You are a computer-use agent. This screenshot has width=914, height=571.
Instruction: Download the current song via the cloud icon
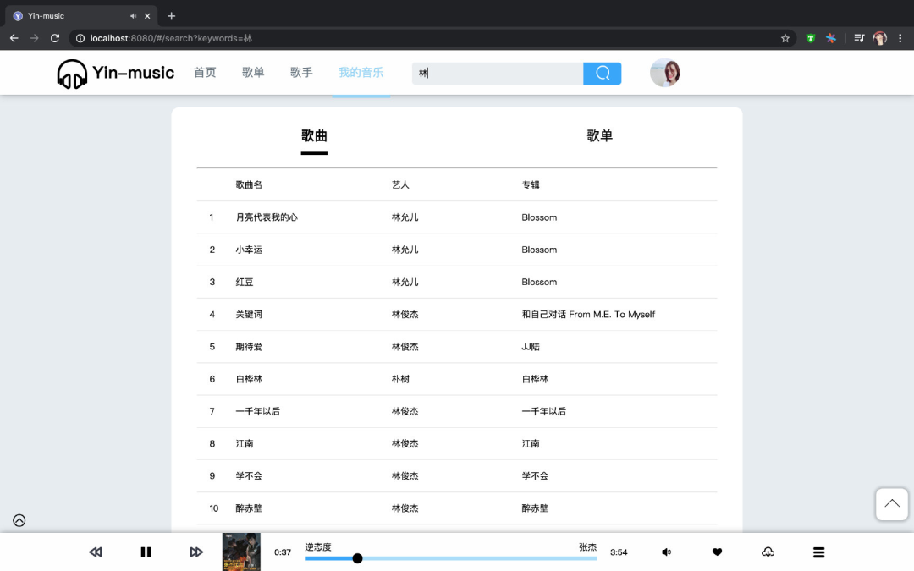pos(768,552)
